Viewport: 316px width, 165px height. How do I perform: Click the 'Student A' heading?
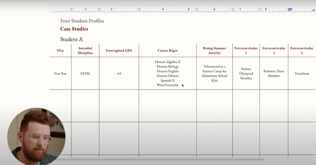[x=72, y=39]
